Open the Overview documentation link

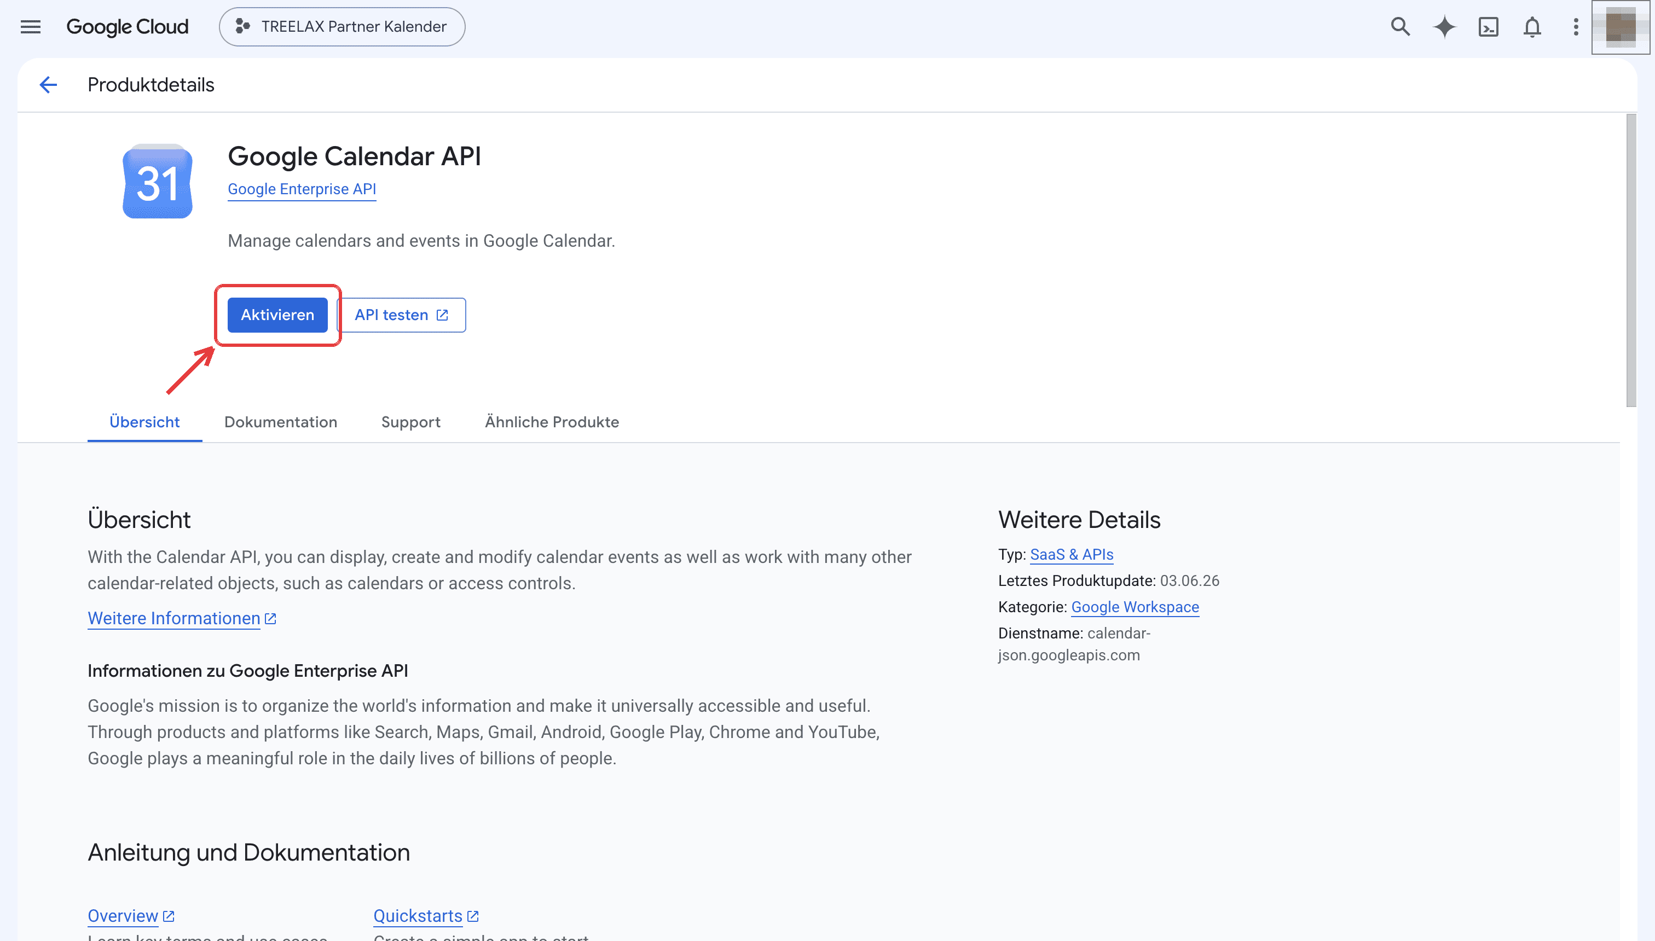pyautogui.click(x=123, y=916)
